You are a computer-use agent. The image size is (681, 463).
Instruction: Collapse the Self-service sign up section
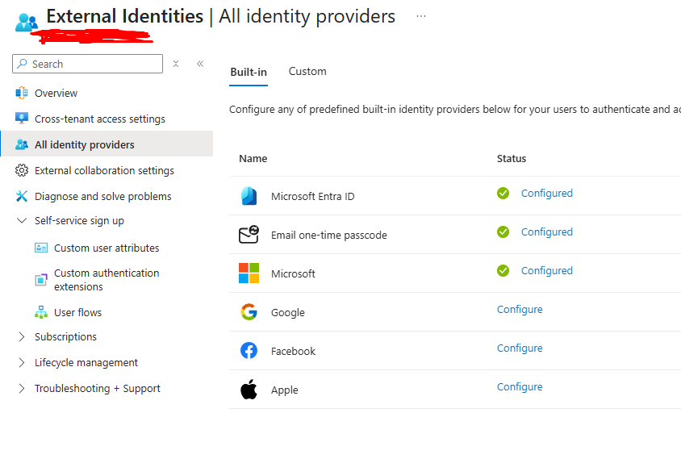(22, 221)
